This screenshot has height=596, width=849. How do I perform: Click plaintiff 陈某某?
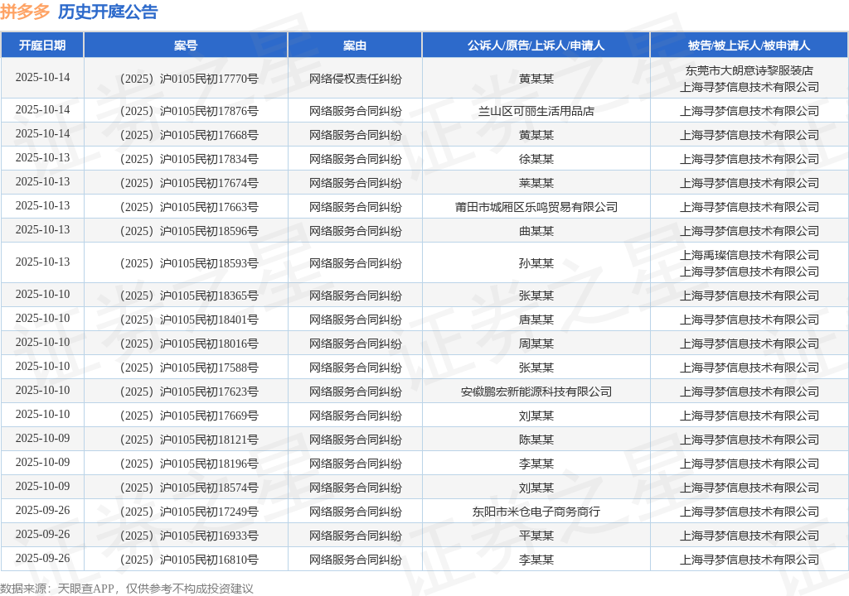[x=536, y=440]
